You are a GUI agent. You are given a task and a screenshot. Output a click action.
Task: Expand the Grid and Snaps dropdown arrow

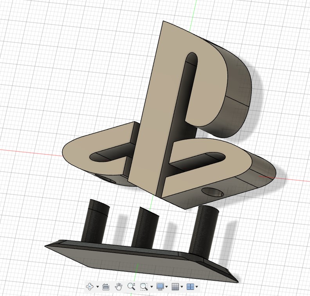(x=182, y=287)
